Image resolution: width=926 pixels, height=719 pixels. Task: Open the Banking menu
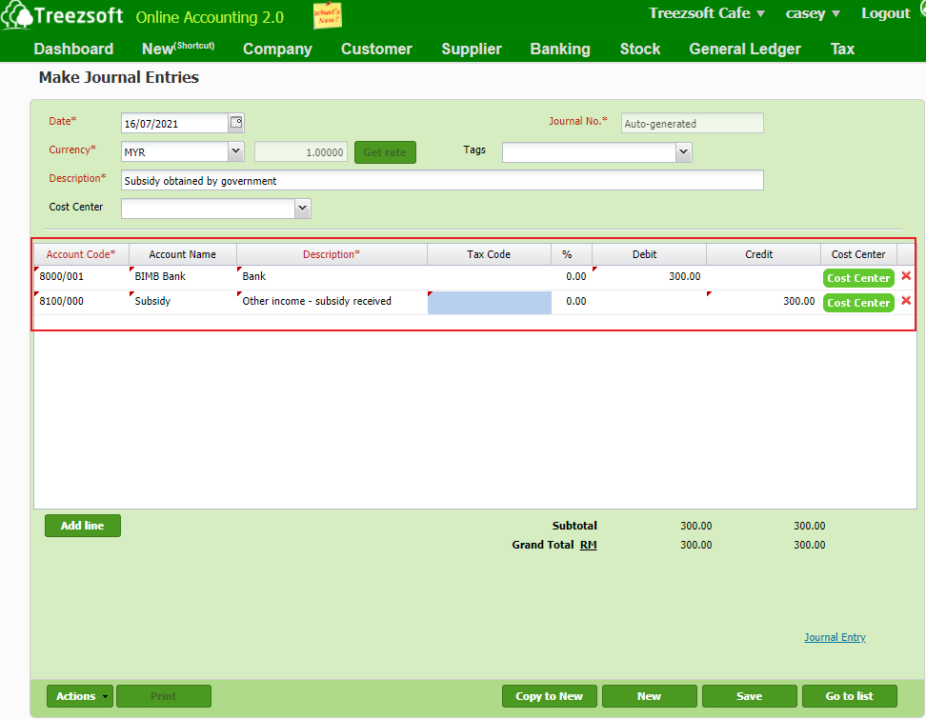point(560,49)
